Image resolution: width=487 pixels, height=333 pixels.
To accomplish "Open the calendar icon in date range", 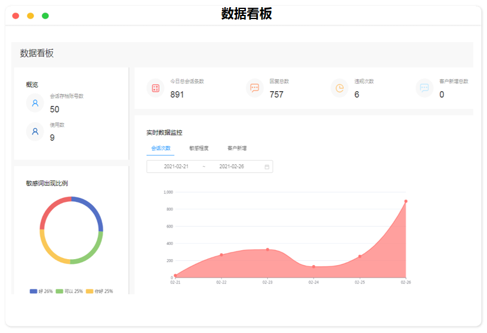I will click(267, 167).
